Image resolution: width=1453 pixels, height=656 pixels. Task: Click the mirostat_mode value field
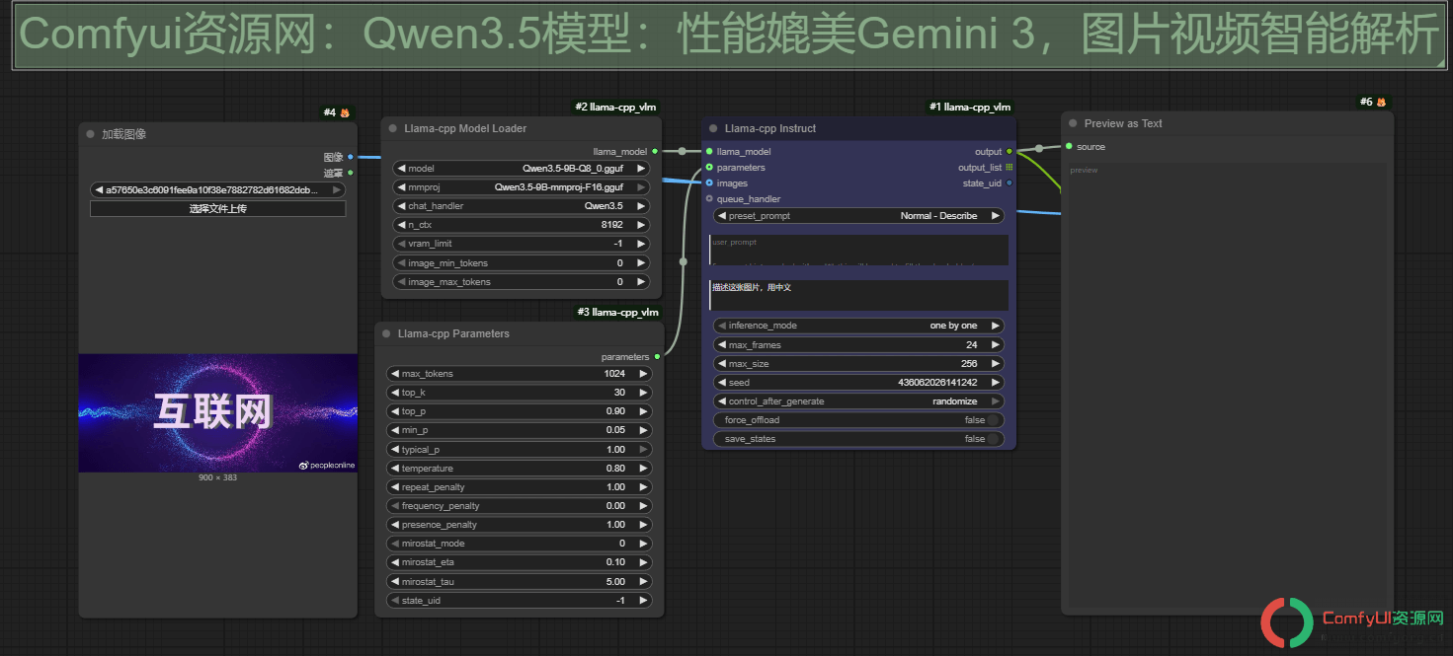click(x=519, y=544)
